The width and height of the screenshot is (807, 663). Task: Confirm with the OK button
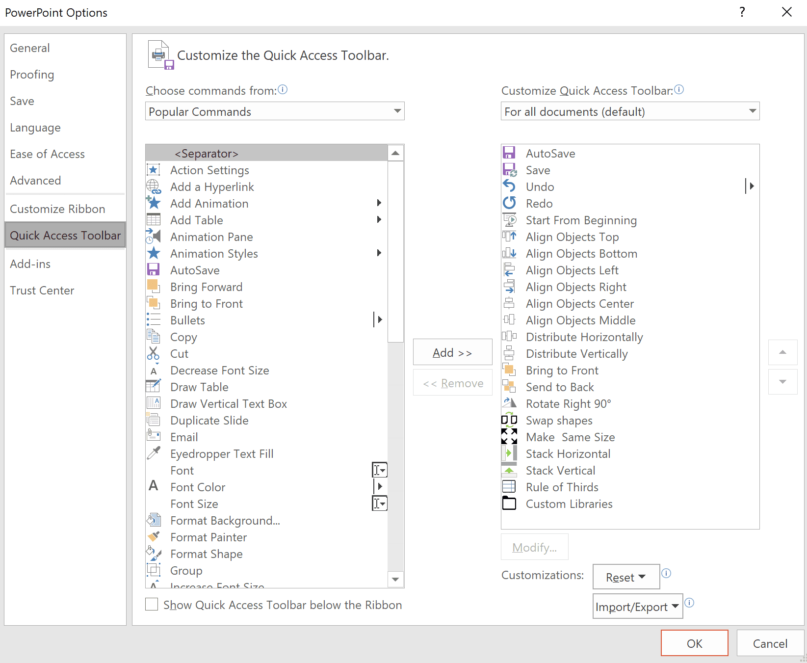pos(694,643)
